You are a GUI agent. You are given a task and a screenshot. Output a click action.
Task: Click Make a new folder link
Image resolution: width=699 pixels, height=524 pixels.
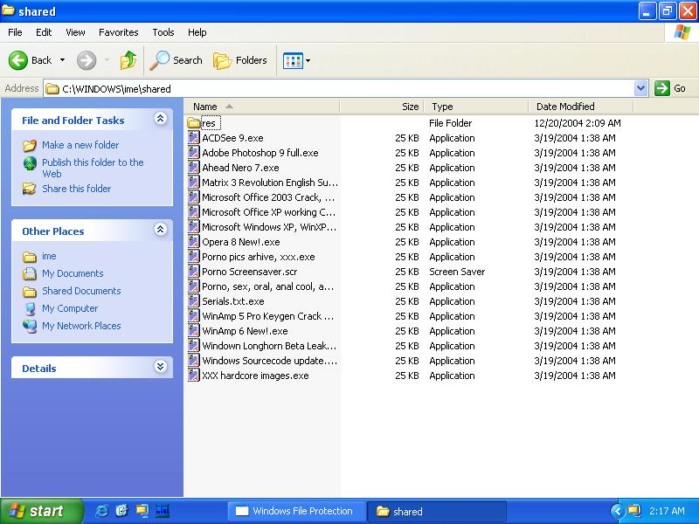[80, 145]
